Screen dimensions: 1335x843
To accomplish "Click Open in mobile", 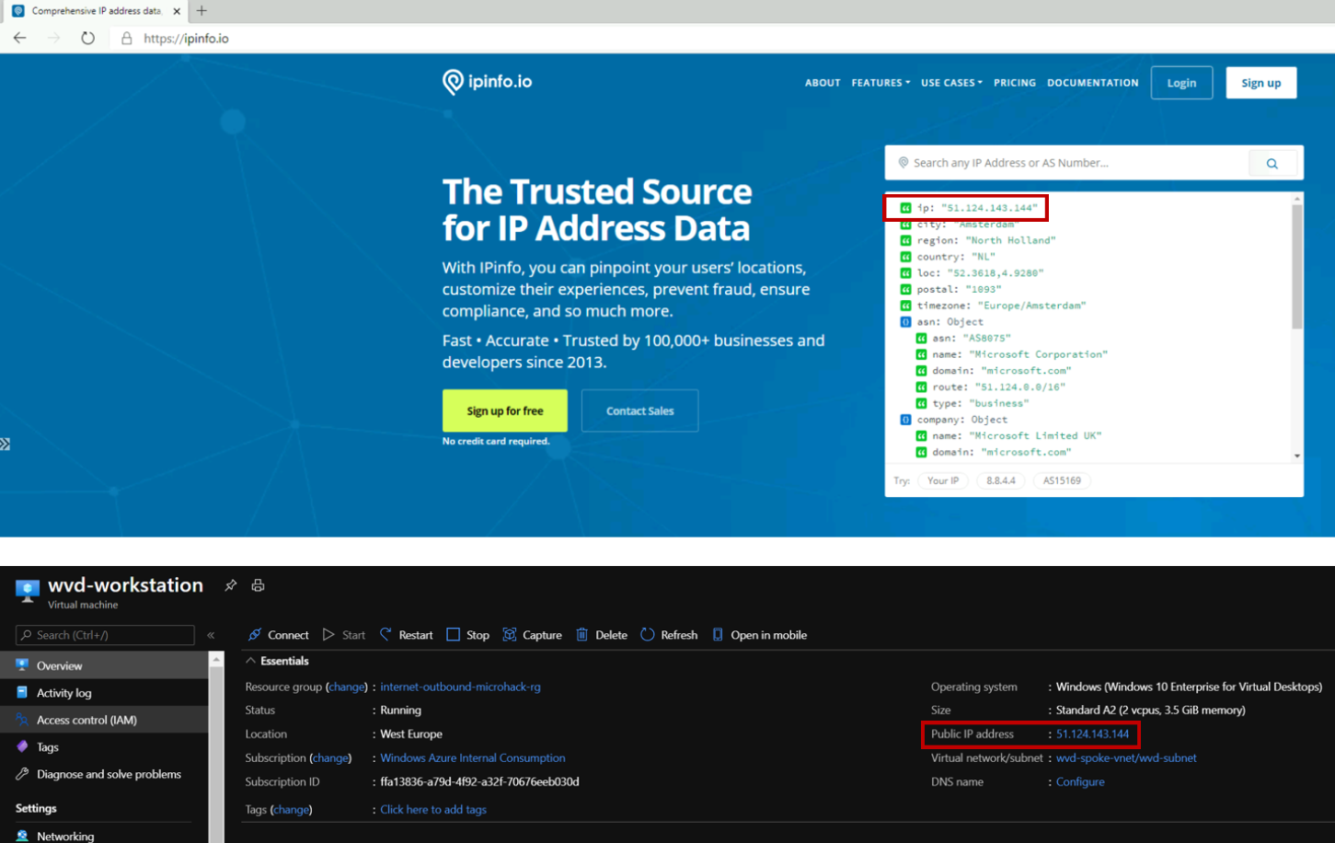I will [x=759, y=635].
